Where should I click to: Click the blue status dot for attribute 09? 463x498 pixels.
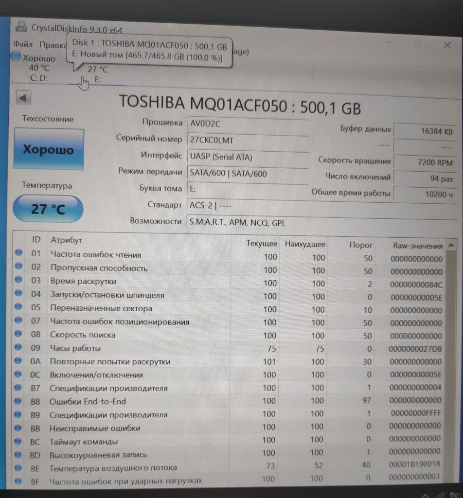[18, 347]
